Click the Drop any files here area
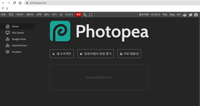 pyautogui.click(x=99, y=77)
